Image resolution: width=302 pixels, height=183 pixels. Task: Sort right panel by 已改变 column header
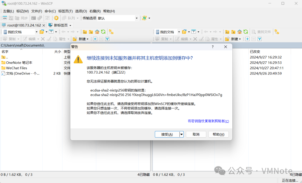270,52
